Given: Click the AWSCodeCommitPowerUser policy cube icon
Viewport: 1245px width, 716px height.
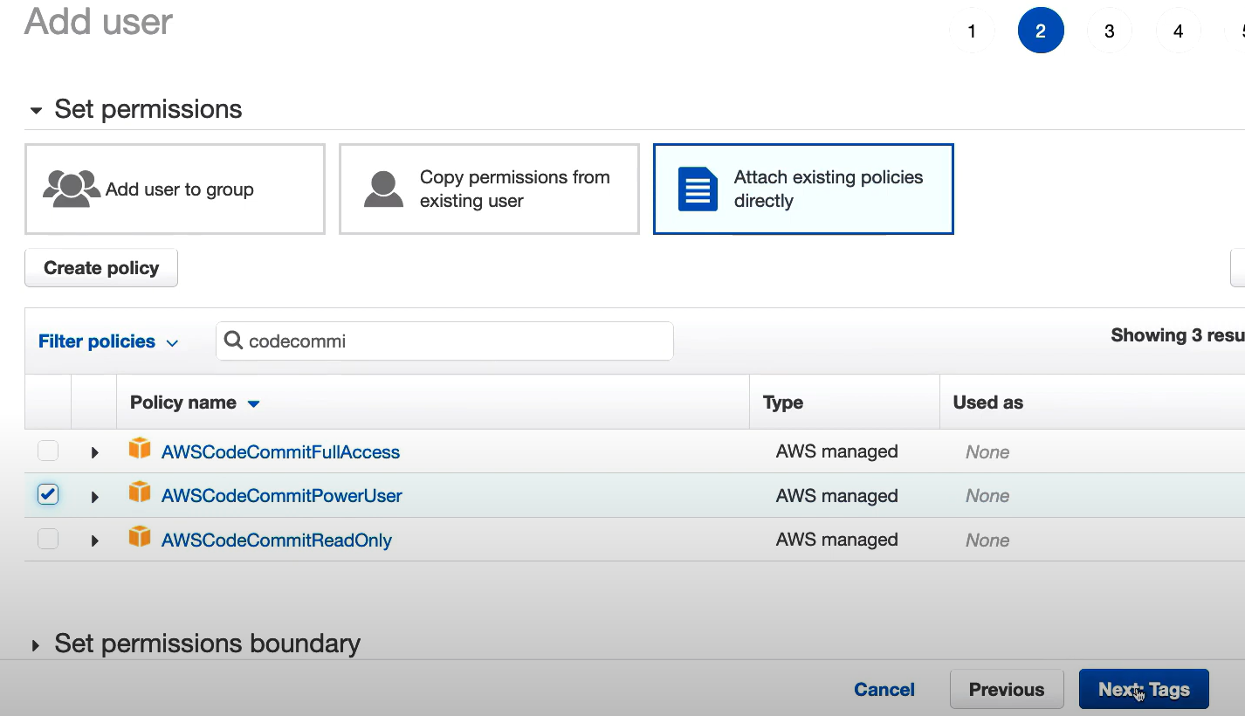Looking at the screenshot, I should click(x=140, y=492).
